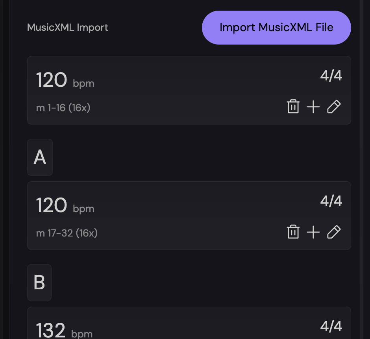The image size is (370, 339).
Task: Click the bpm unit label next to 120
Action: [x=83, y=84]
